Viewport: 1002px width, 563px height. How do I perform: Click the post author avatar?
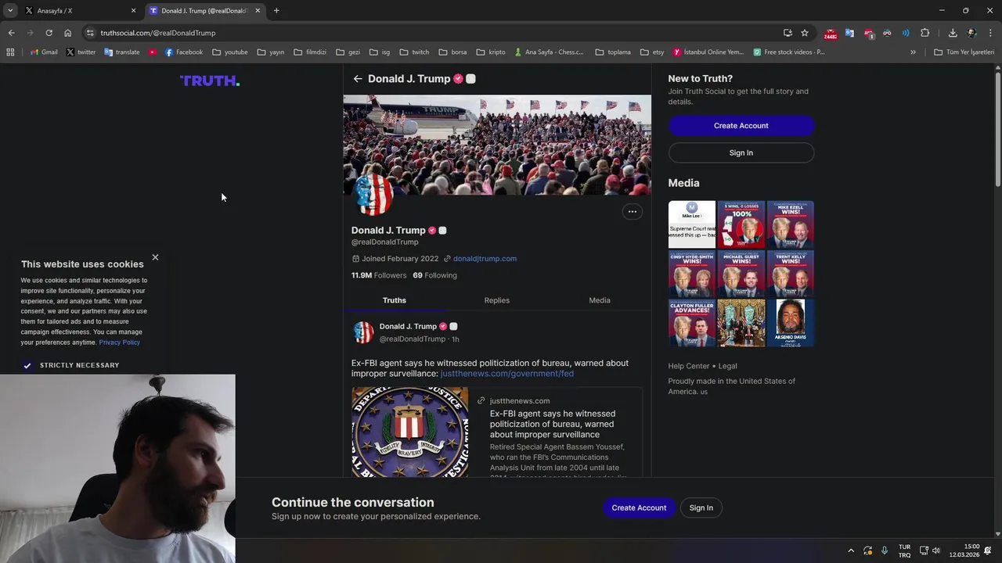363,332
